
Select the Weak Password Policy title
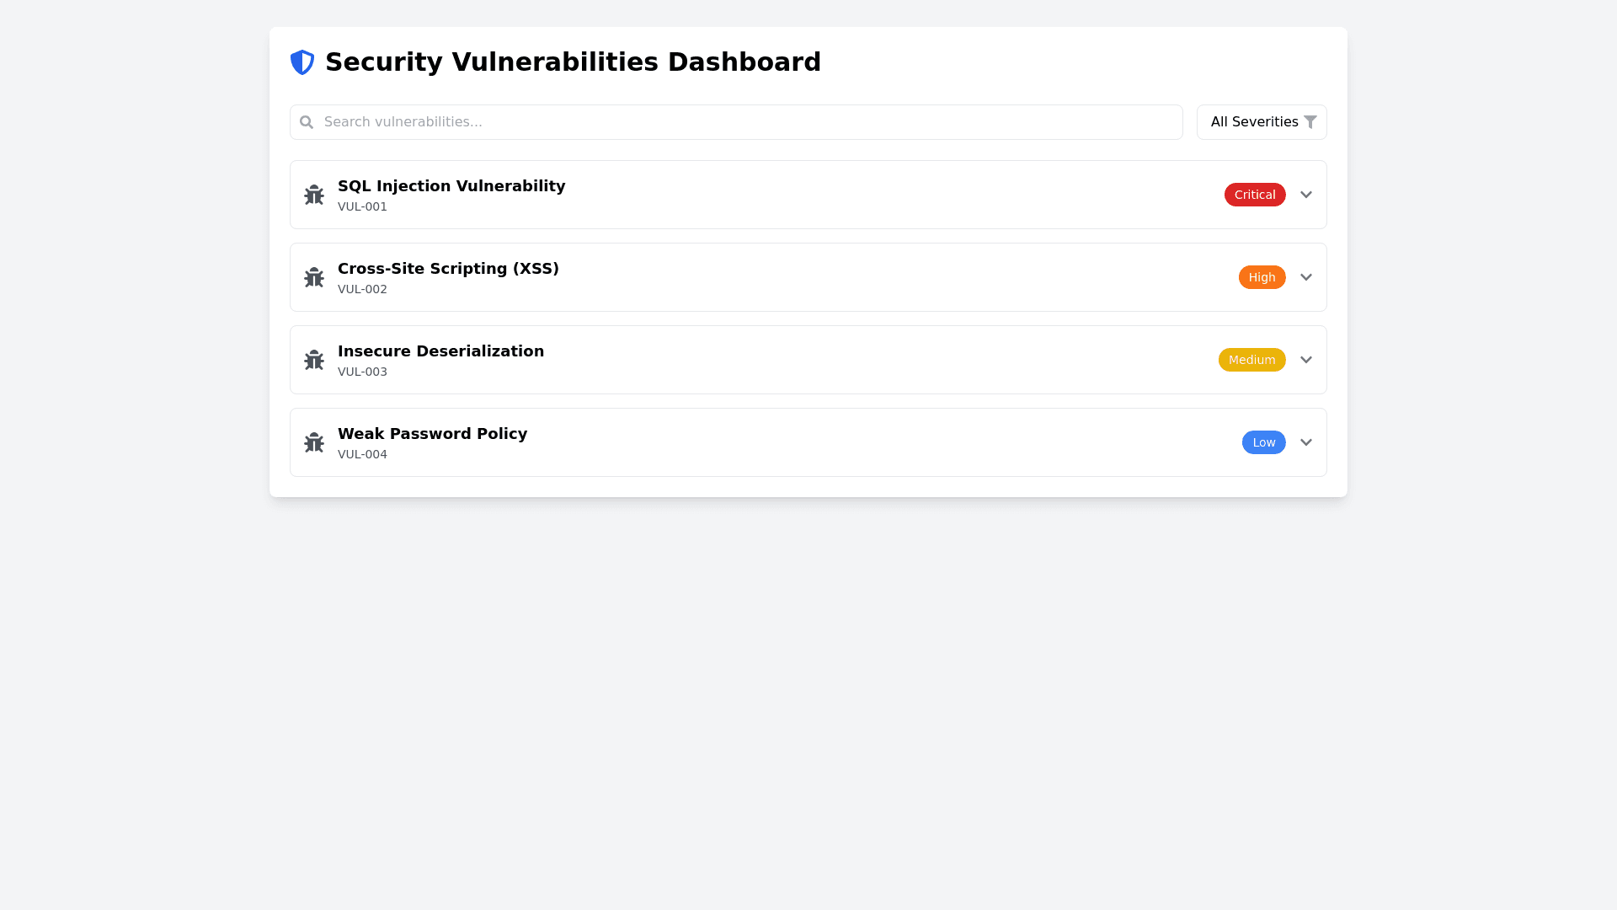[432, 434]
